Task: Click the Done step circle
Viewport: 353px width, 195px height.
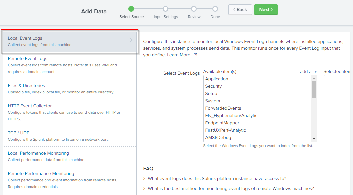Action: tap(215, 9)
